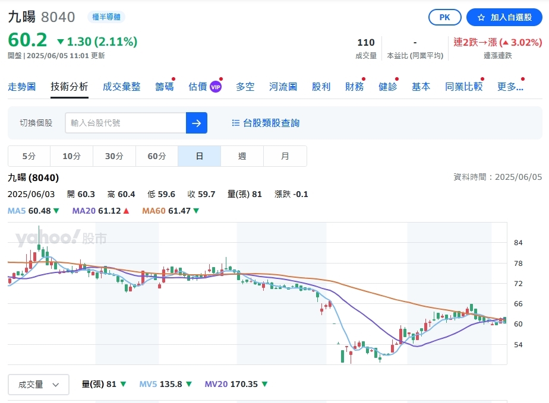Select the 週 chart interval
Screen dimensions: 549x403
[242, 156]
